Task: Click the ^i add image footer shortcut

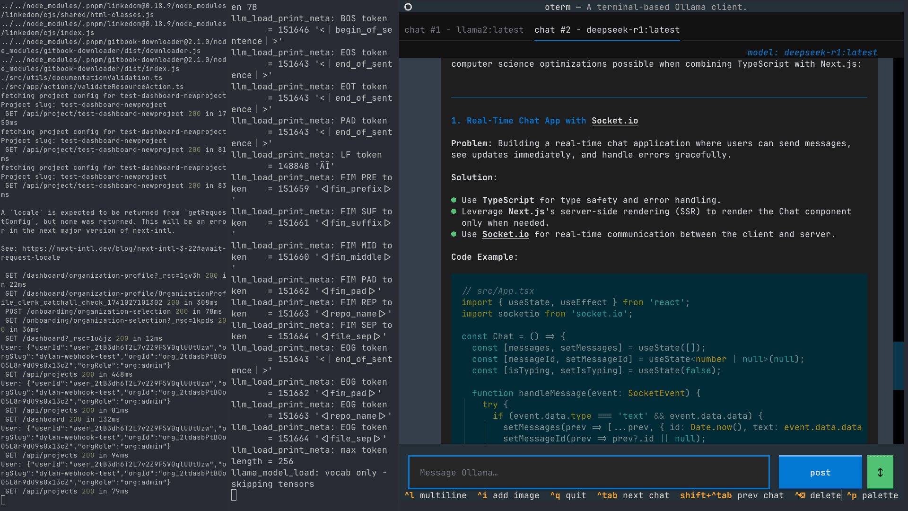Action: coord(508,495)
